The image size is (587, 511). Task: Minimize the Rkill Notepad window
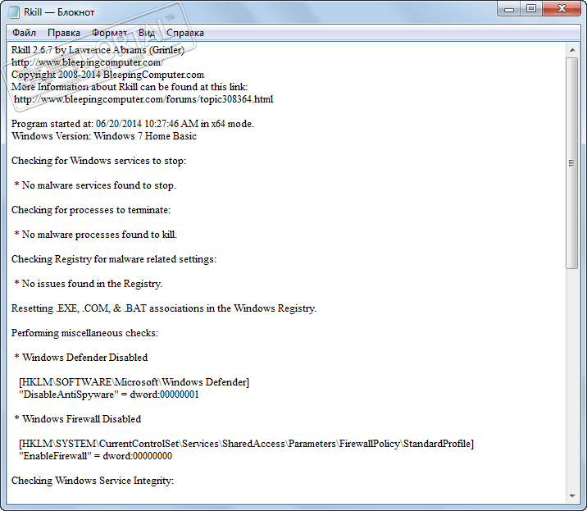pos(509,9)
